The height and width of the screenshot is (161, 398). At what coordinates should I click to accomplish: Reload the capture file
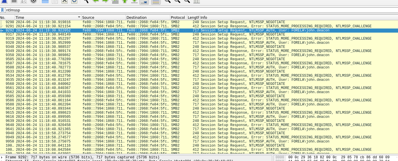click(74, 1)
